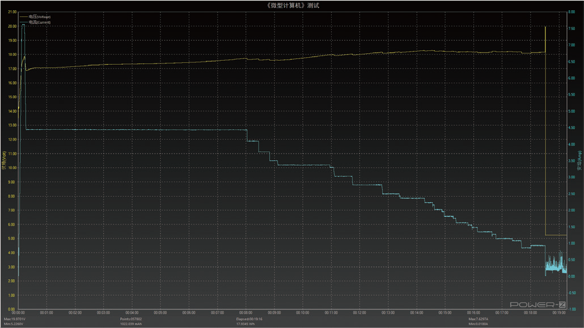Click the Max:7.6297A status value

479,319
